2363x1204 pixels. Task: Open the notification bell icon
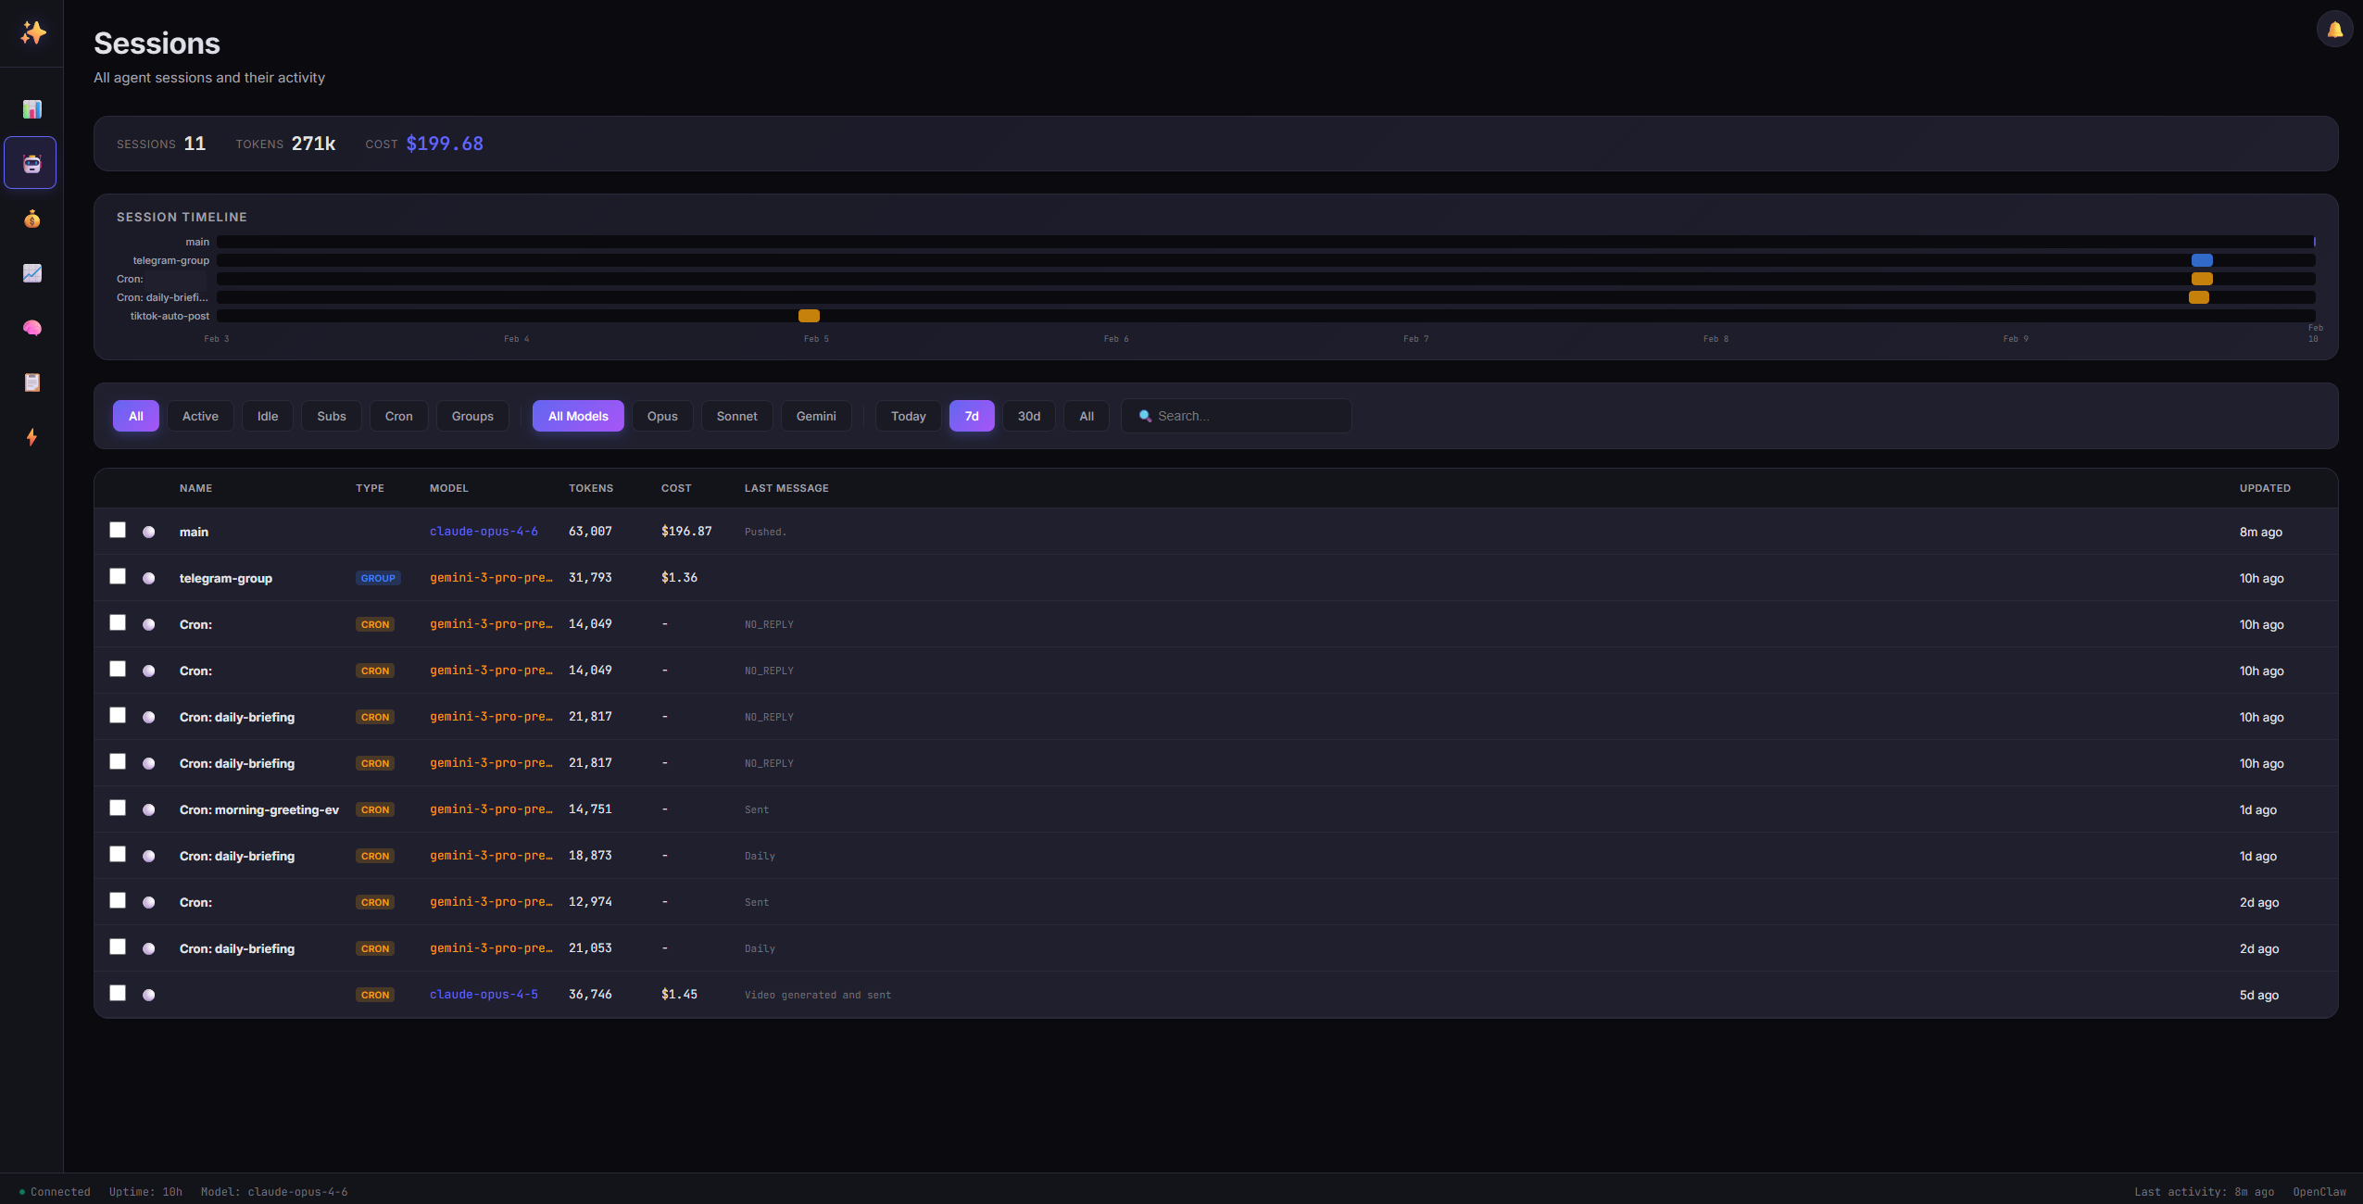[x=2334, y=30]
